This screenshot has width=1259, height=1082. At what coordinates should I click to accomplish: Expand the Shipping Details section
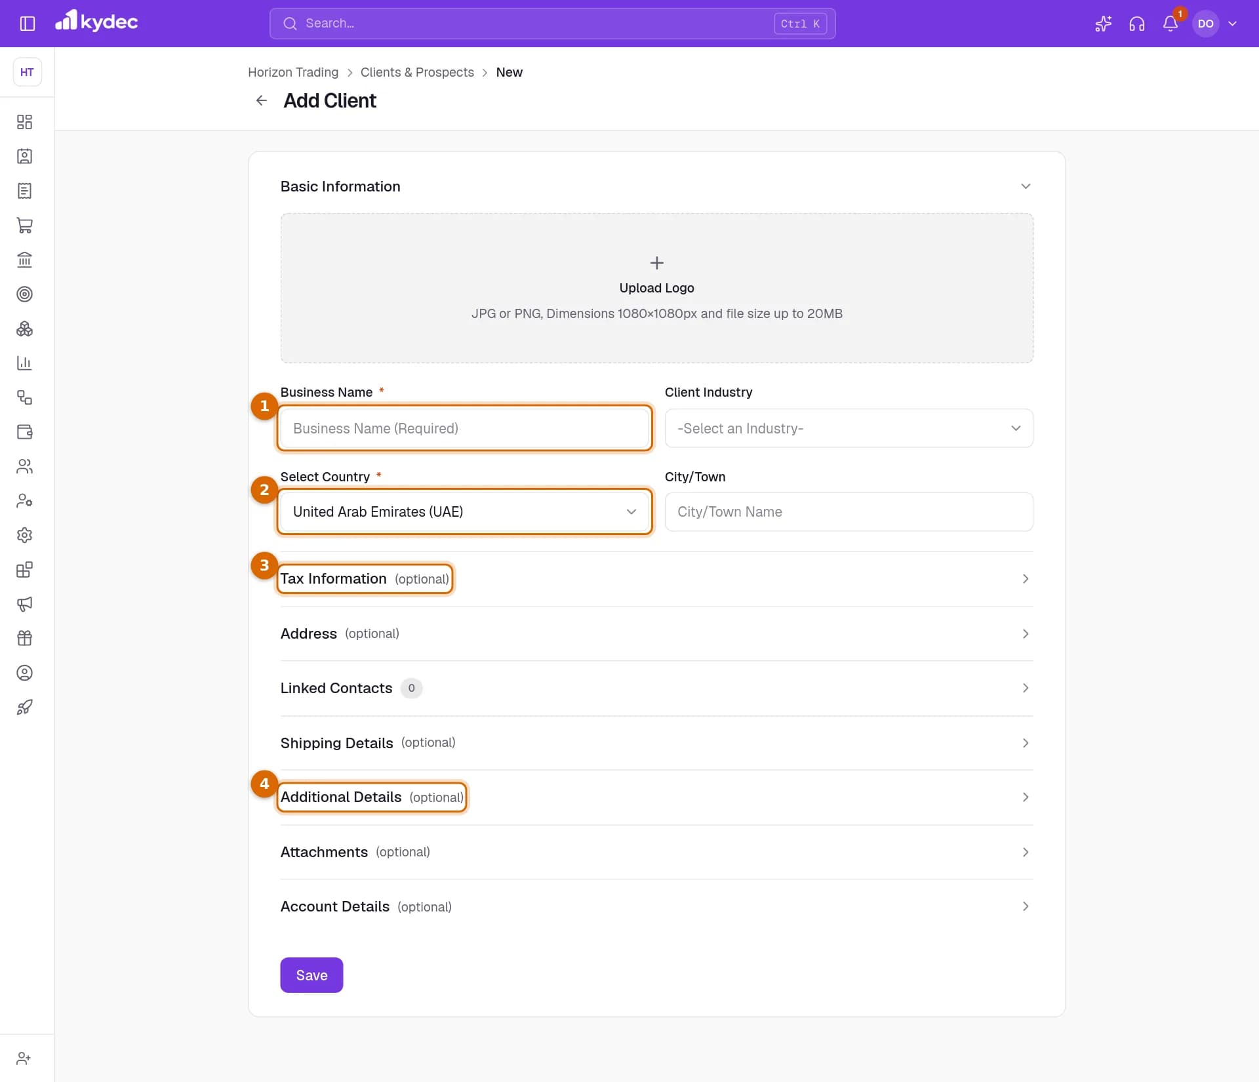click(656, 742)
